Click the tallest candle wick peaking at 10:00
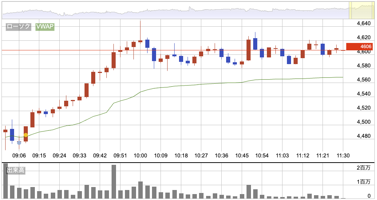Screen dimensions: 377x200 click(140, 30)
